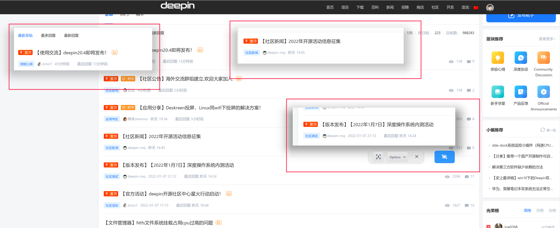Click avatar of 神末shenmo in post list
This screenshot has height=228, width=560.
pyautogui.click(x=125, y=119)
